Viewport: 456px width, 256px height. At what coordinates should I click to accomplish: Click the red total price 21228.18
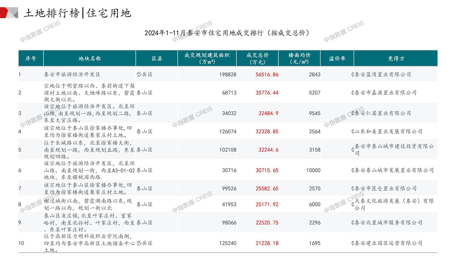tap(267, 243)
